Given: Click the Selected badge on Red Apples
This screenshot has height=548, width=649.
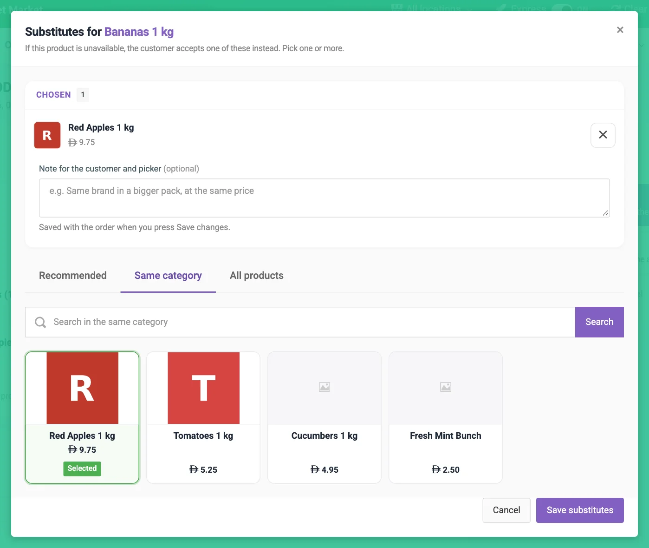Looking at the screenshot, I should (82, 469).
